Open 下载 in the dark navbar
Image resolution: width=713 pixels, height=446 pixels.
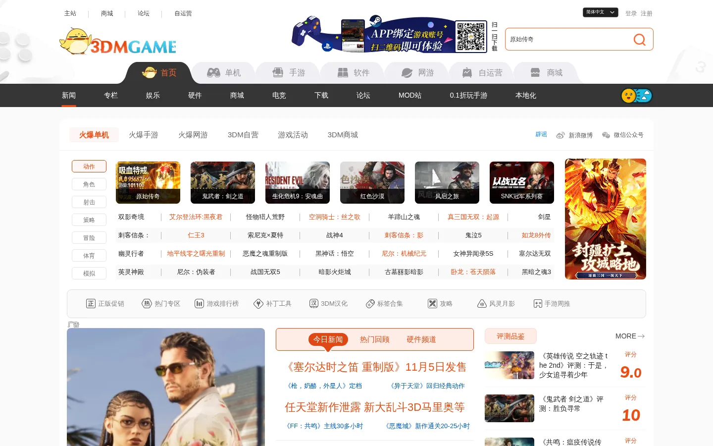click(321, 96)
